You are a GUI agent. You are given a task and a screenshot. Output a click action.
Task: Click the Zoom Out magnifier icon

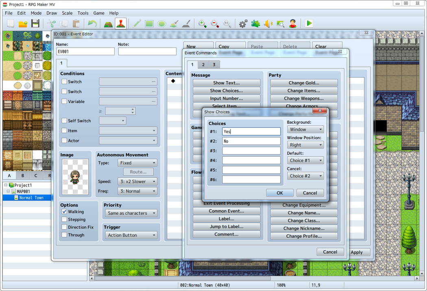coord(215,24)
